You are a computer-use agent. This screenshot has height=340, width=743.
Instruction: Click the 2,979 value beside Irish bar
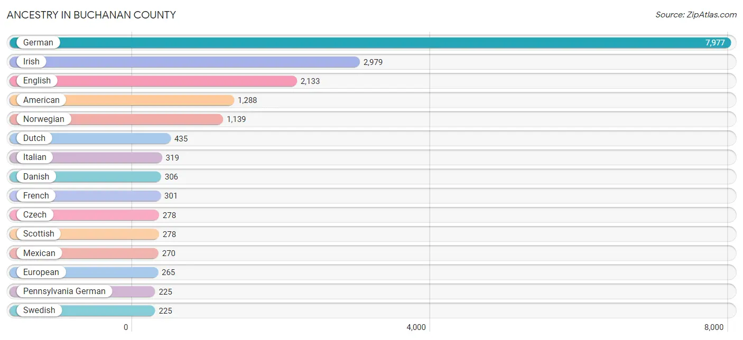point(373,62)
